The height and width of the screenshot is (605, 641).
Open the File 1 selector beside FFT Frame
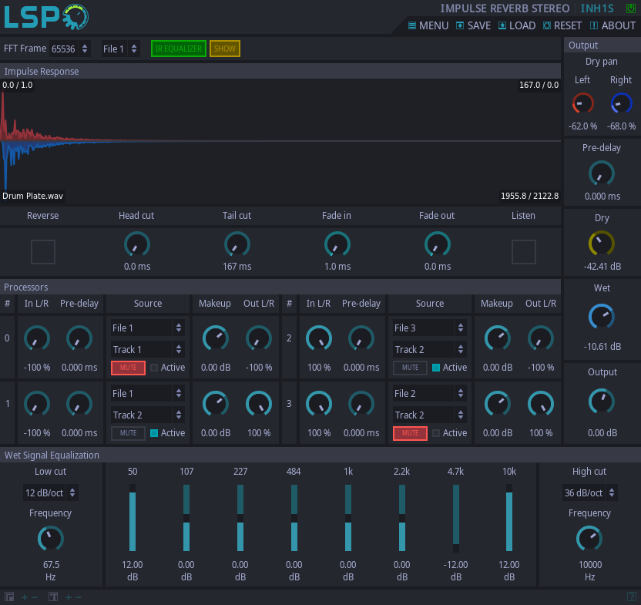[x=121, y=49]
